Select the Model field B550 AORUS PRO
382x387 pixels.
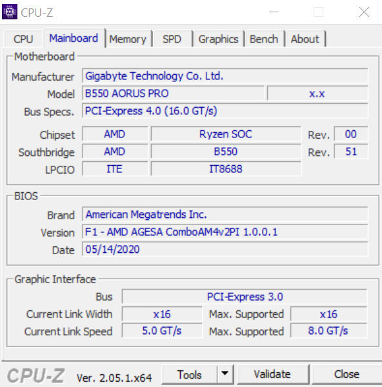point(173,94)
